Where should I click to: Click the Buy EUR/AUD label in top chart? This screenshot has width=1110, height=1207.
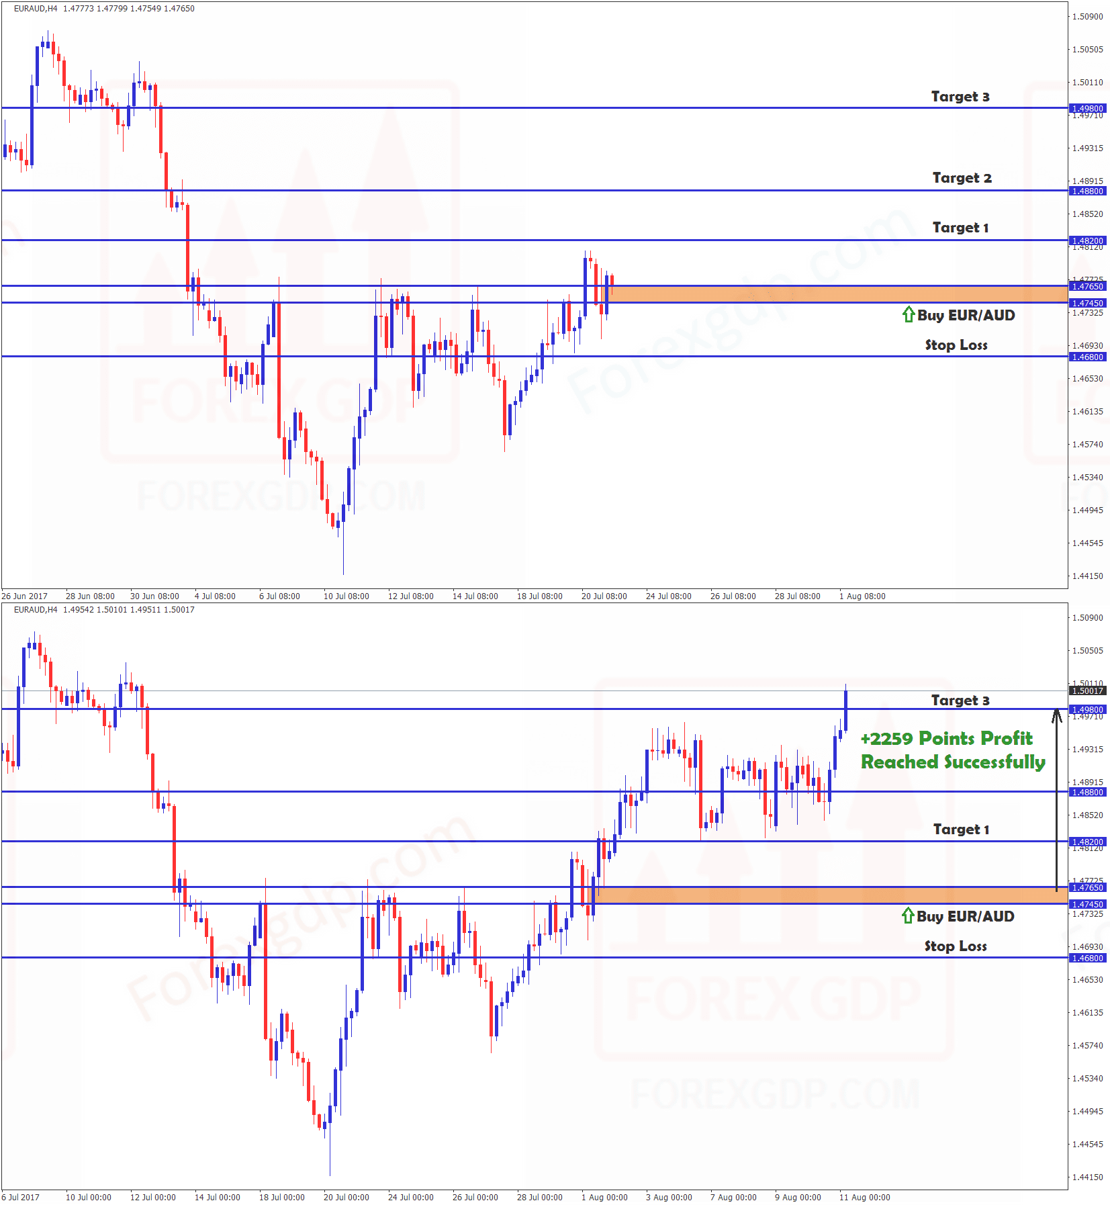tap(966, 315)
